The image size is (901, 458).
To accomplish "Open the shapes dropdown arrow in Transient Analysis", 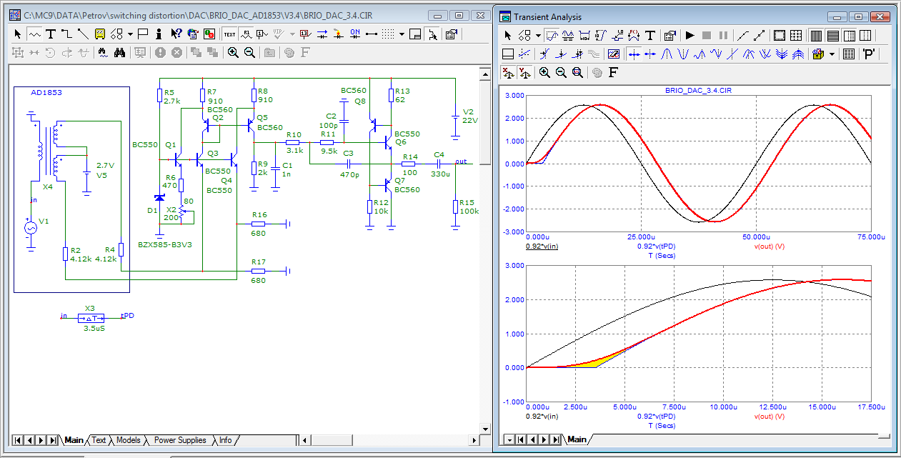I will point(538,35).
